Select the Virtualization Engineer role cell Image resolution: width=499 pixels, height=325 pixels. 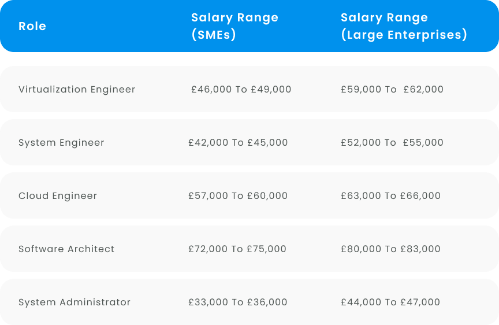[77, 89]
